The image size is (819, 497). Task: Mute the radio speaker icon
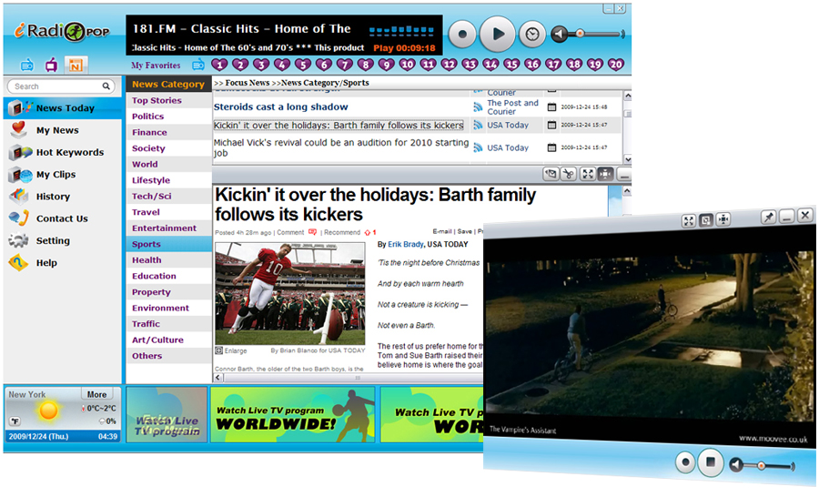559,35
